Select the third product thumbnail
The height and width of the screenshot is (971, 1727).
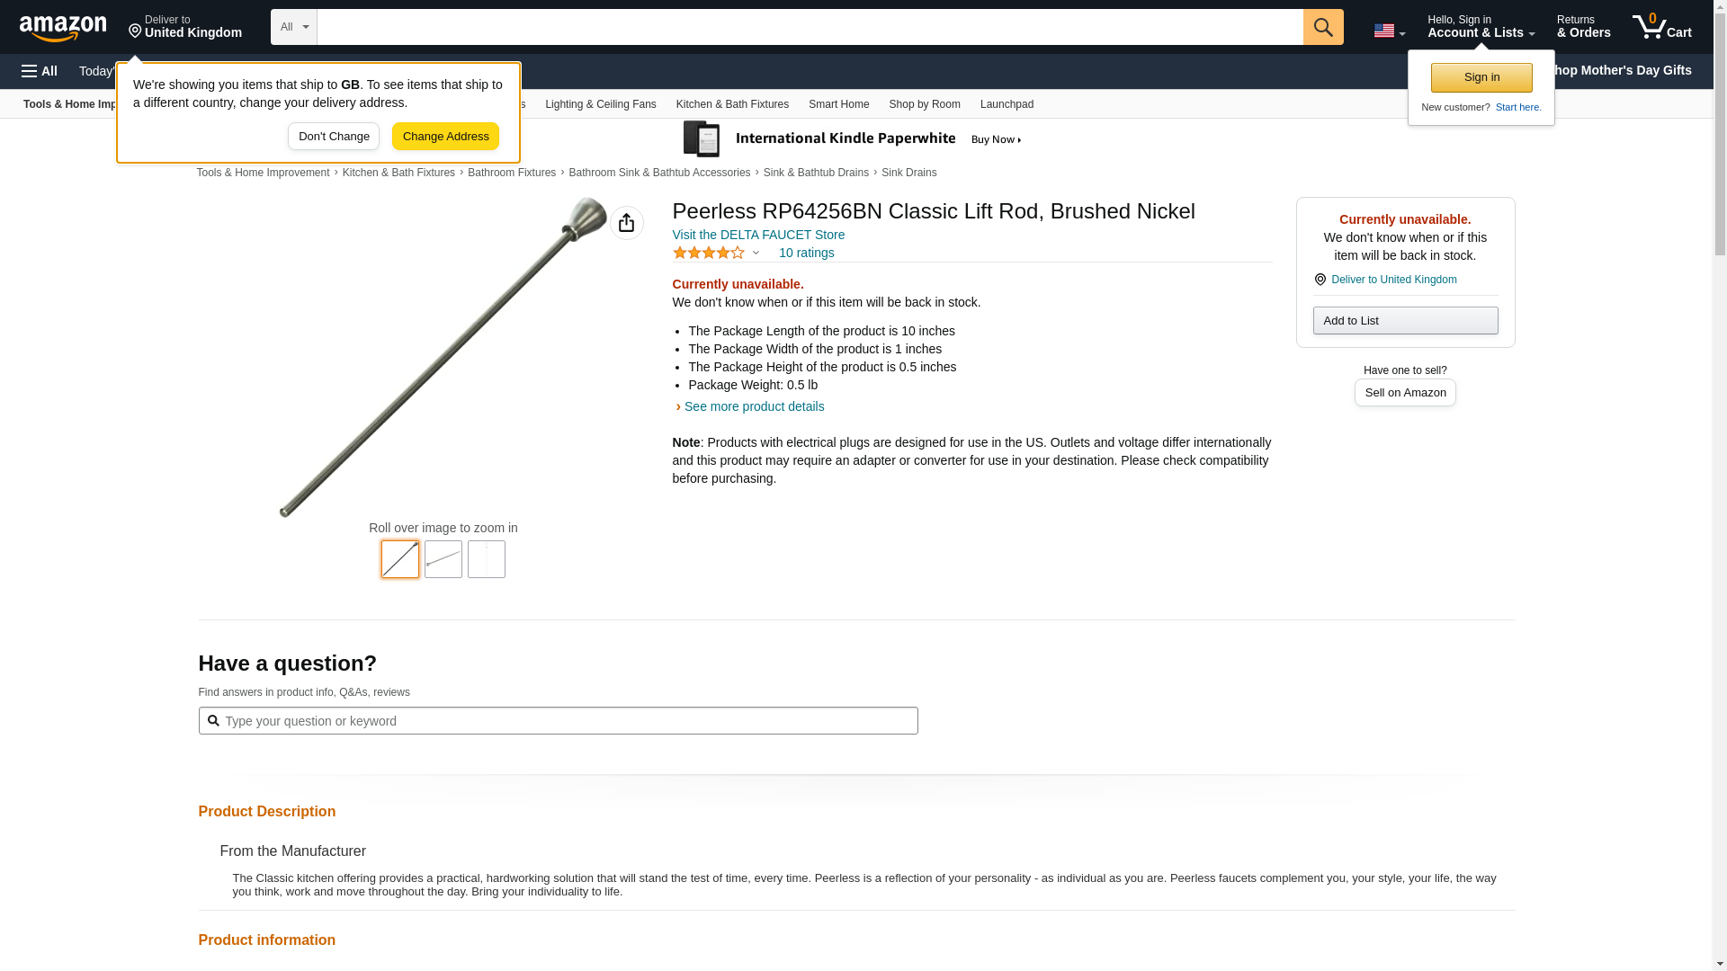coord(487,559)
